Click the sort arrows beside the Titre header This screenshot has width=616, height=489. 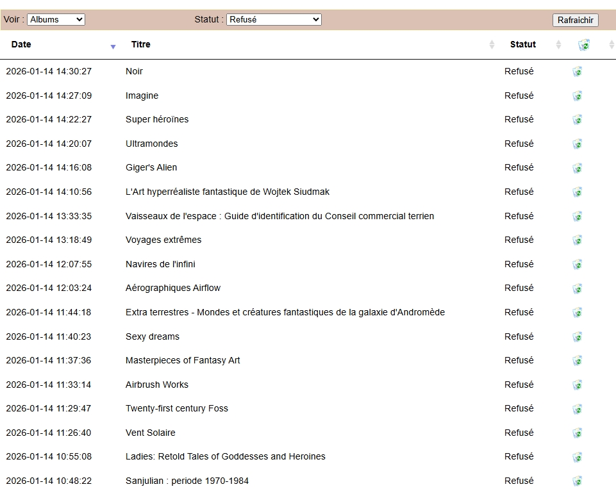492,44
